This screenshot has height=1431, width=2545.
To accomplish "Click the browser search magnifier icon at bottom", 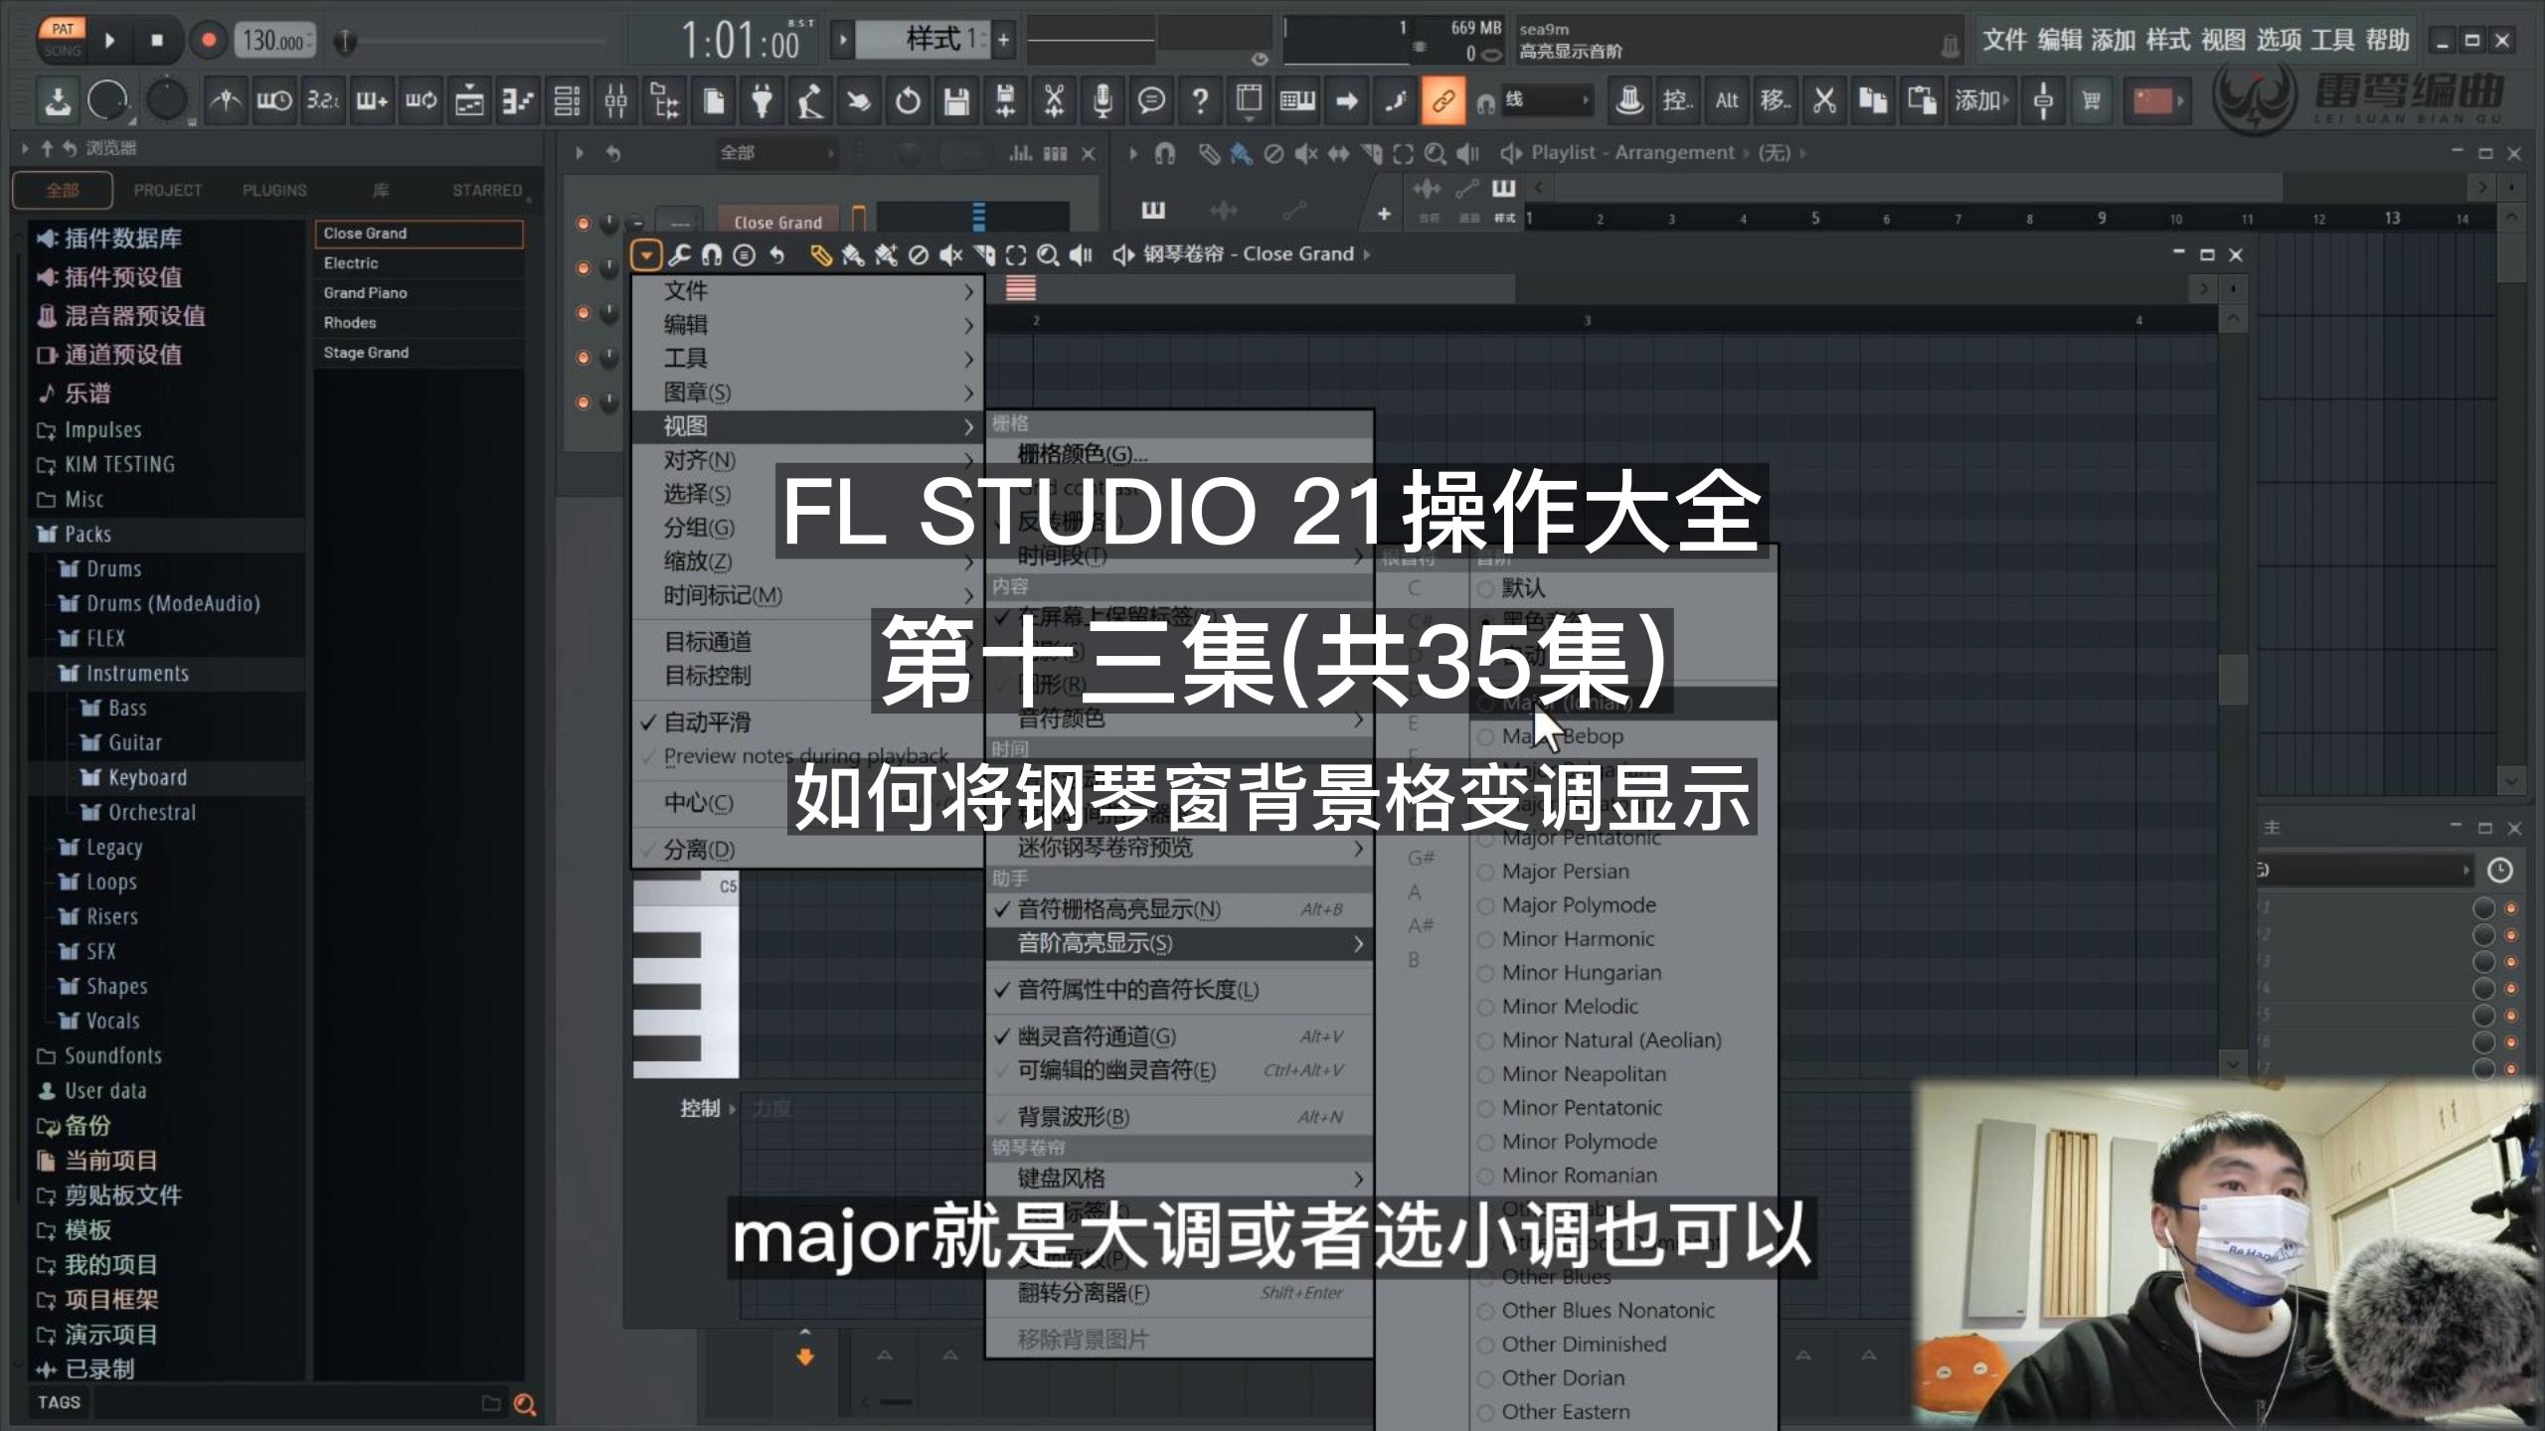I will tap(525, 1403).
